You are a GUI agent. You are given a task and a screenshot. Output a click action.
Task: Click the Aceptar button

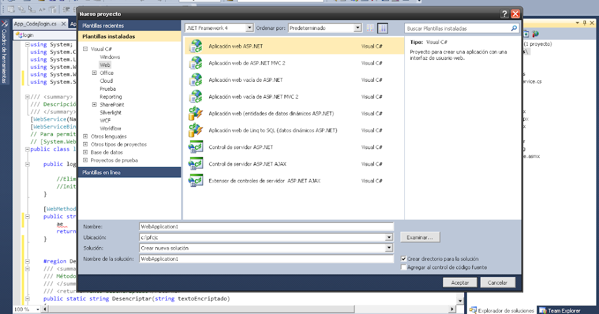[x=460, y=283]
